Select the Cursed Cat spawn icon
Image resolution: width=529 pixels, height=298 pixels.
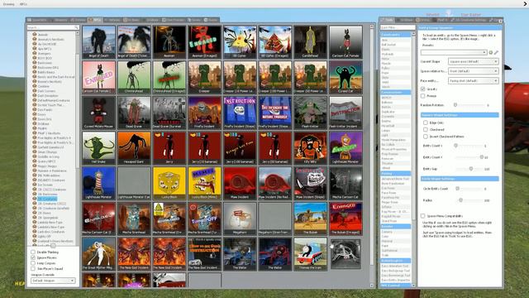[x=346, y=77]
